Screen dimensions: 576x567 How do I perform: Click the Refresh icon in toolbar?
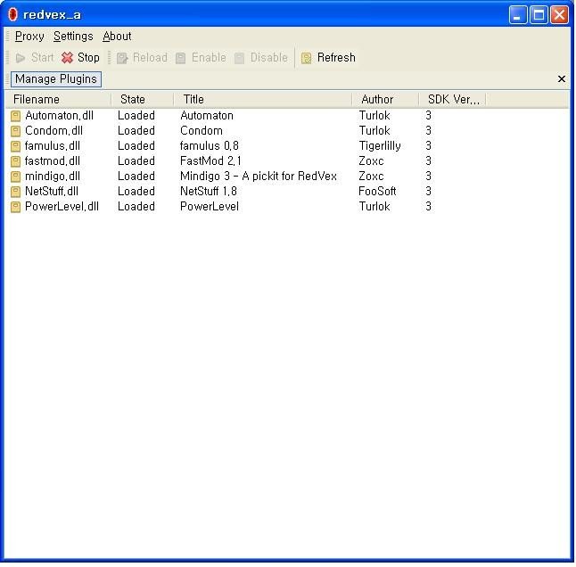306,58
